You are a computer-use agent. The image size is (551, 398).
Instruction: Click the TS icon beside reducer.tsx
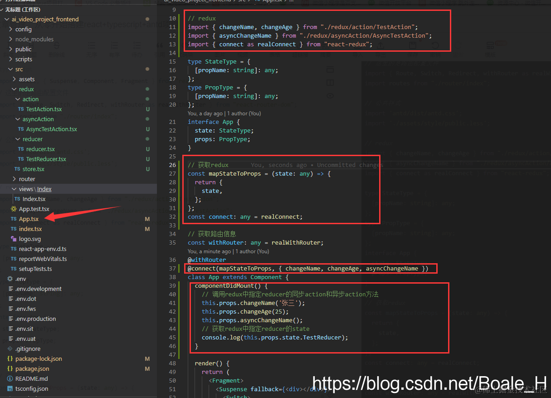[x=21, y=149]
